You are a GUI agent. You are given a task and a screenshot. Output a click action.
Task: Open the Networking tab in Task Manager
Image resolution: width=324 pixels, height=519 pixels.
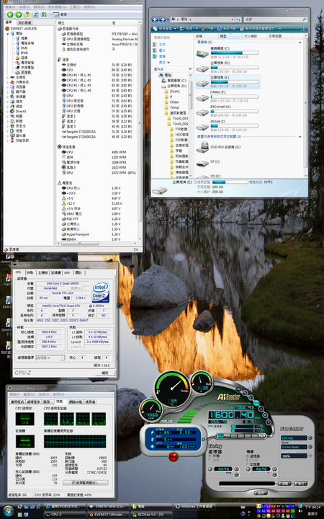coord(76,402)
